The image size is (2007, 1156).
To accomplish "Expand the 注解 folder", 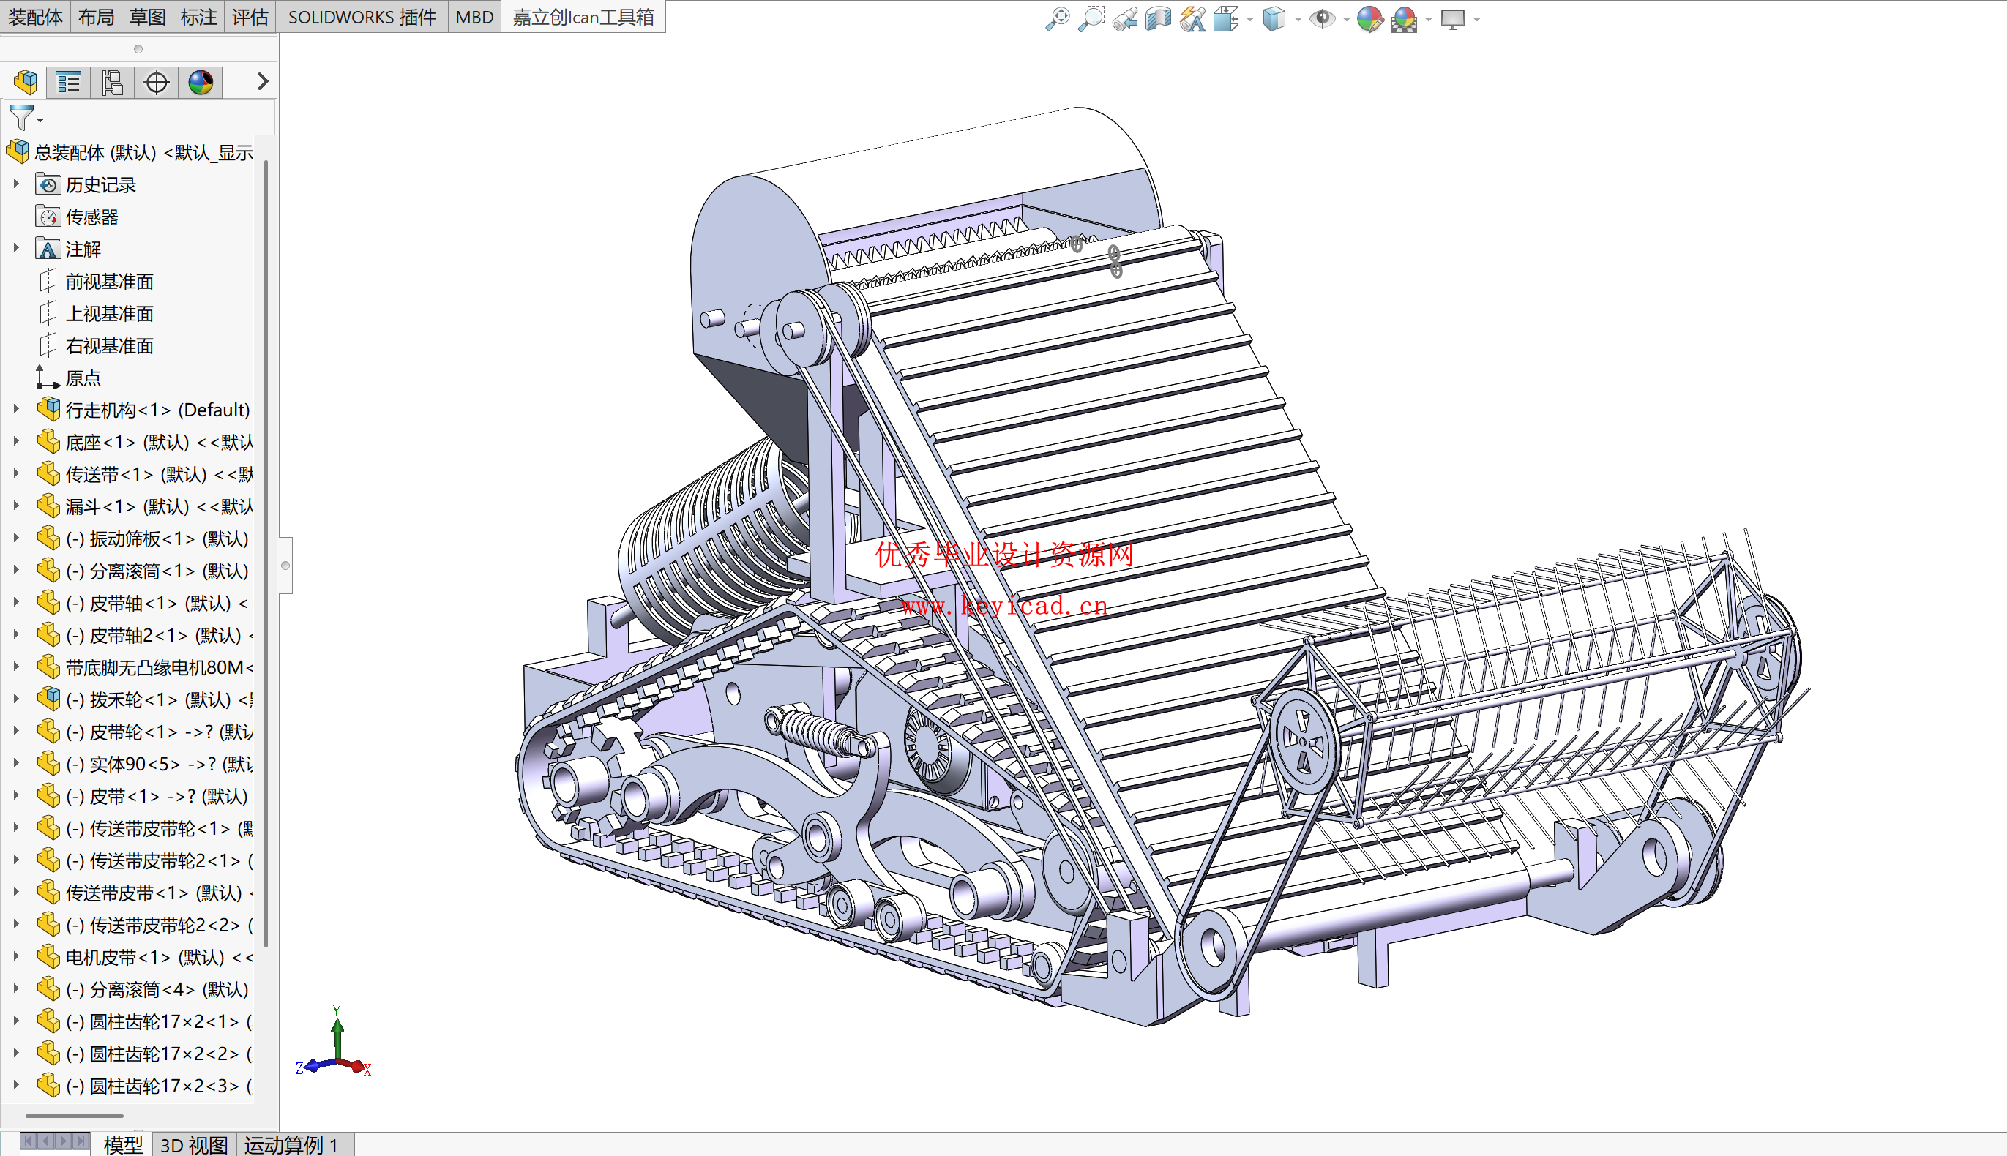I will tap(16, 249).
